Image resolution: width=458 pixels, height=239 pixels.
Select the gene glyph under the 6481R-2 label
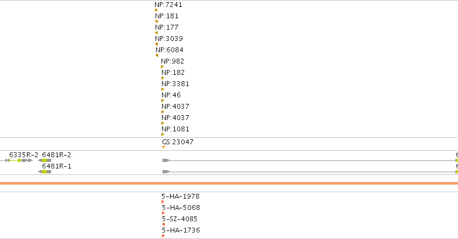click(x=45, y=160)
